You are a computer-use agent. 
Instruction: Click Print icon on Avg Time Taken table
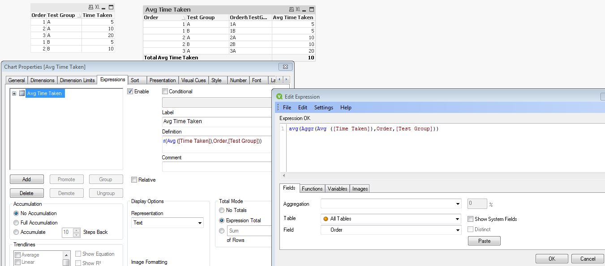click(291, 9)
